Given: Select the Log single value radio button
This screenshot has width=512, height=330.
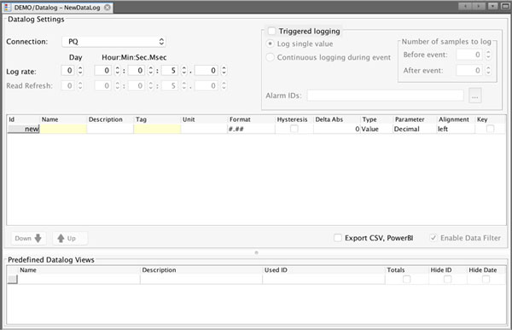Looking at the screenshot, I should coord(270,43).
